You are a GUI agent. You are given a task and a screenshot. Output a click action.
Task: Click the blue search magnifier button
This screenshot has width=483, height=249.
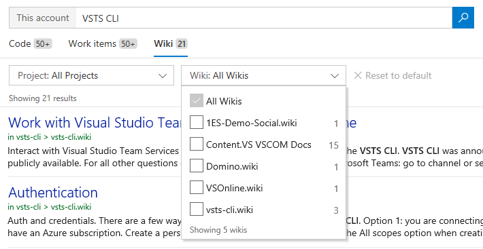tap(463, 18)
